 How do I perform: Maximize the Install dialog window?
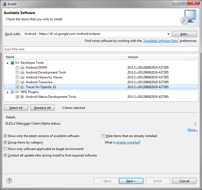coord(184,3)
